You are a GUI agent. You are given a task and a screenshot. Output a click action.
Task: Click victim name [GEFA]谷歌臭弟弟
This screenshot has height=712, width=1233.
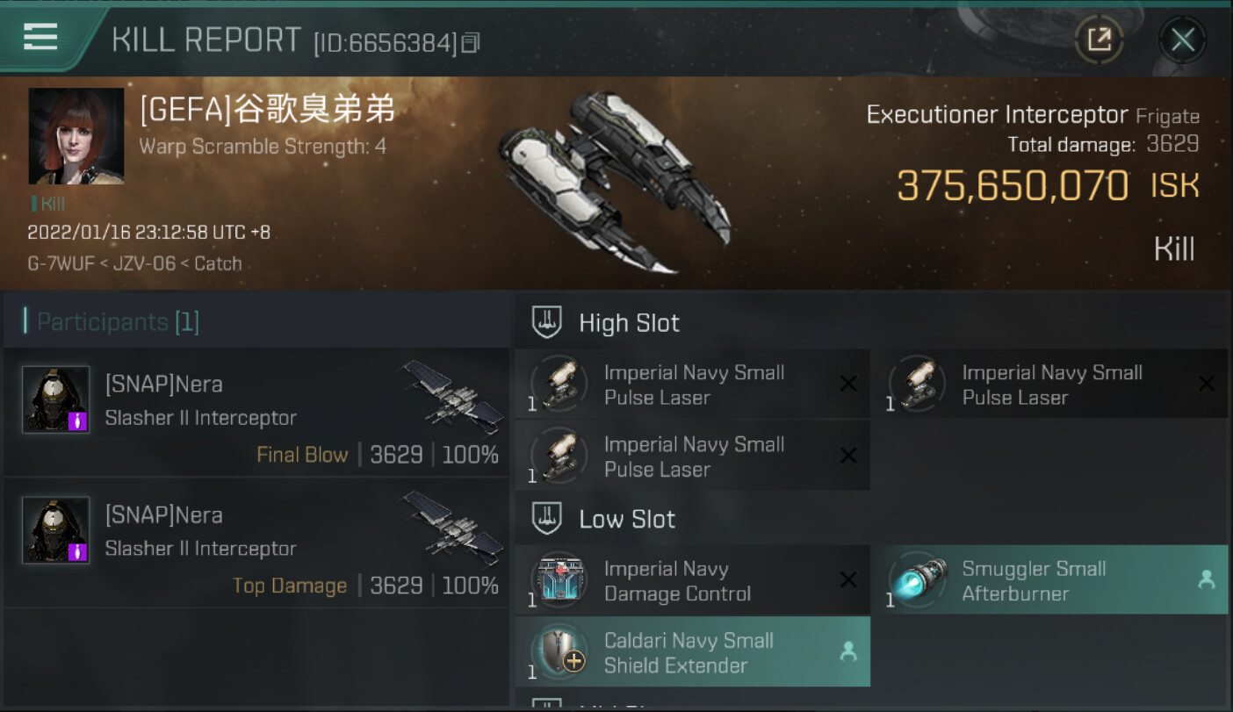pyautogui.click(x=267, y=111)
